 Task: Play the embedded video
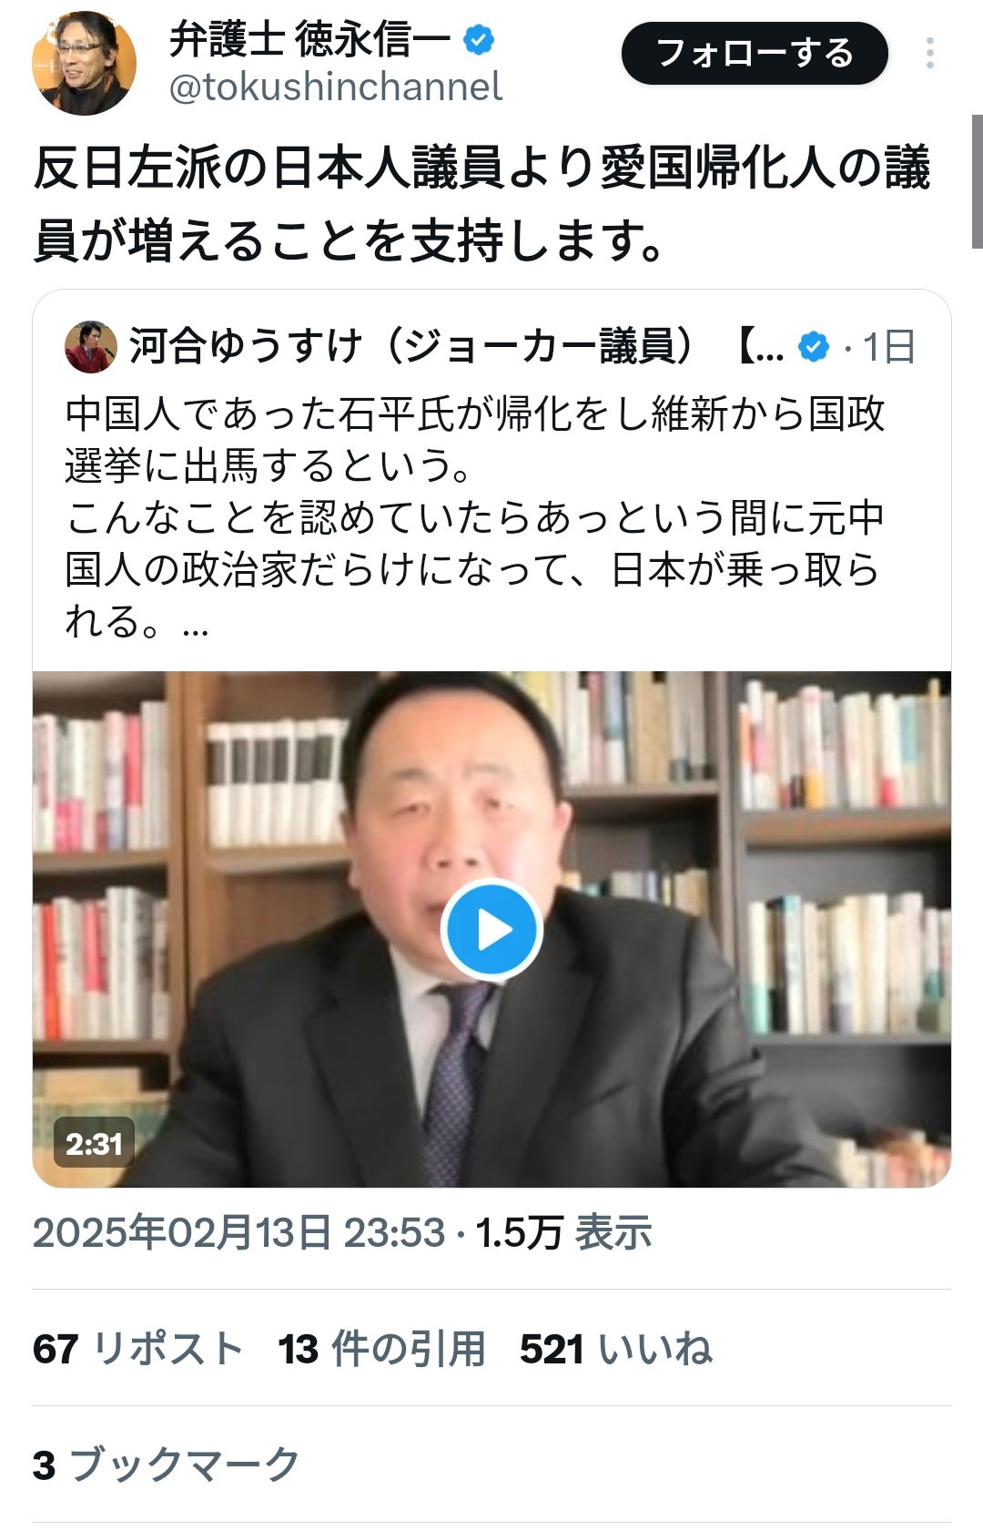click(491, 930)
